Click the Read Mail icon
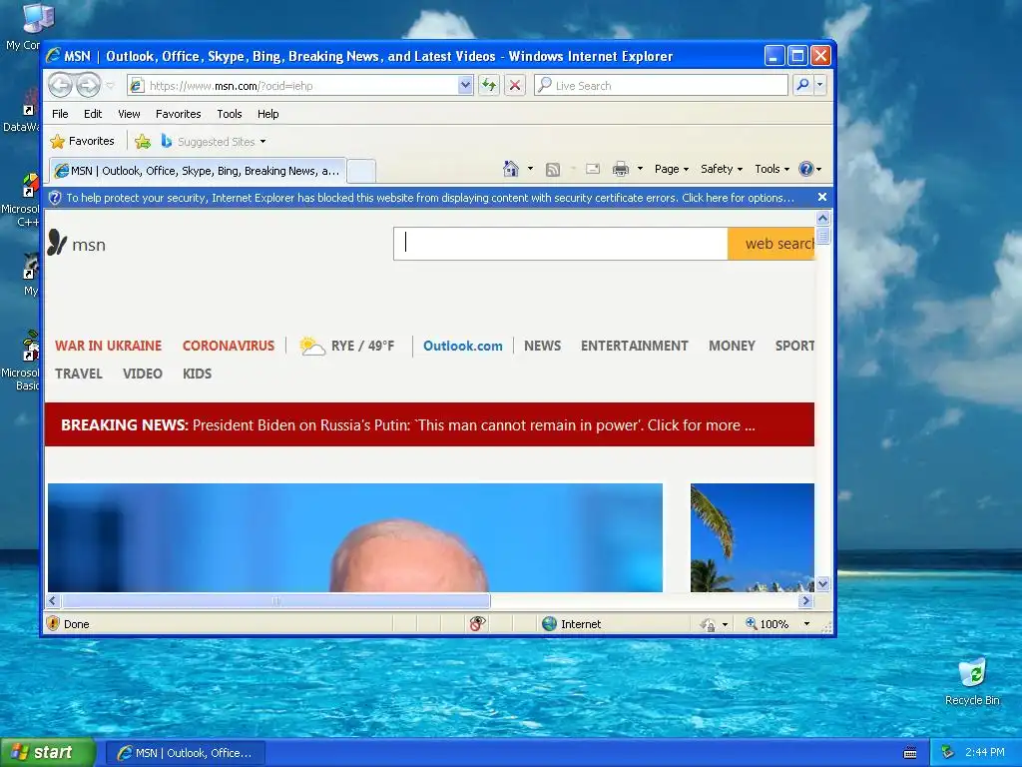 (593, 169)
